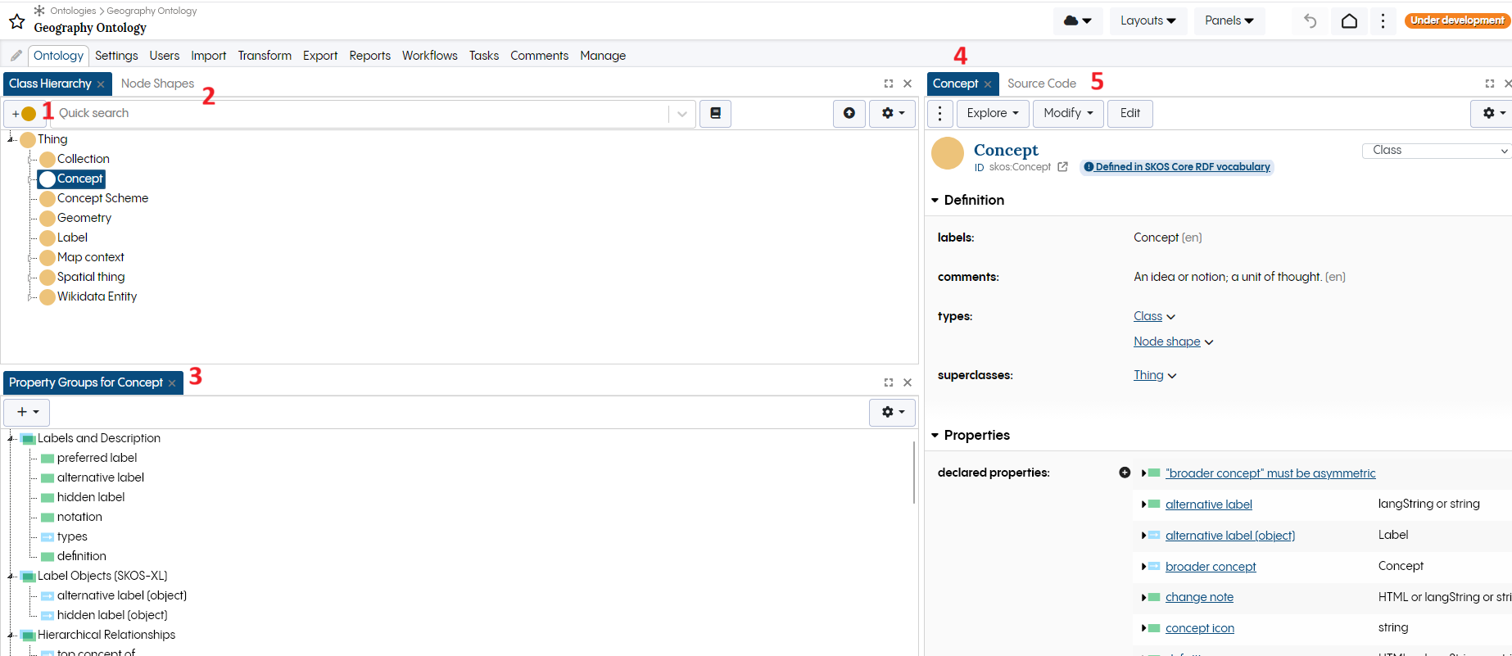Maximize the Class Hierarchy panel
1512x656 pixels.
click(889, 84)
